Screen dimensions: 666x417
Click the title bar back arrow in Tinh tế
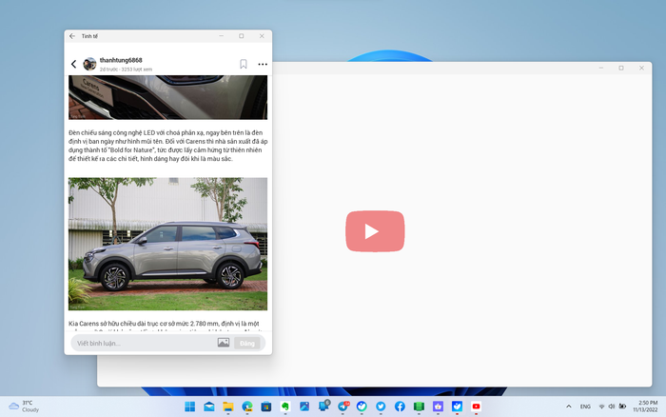(x=72, y=36)
